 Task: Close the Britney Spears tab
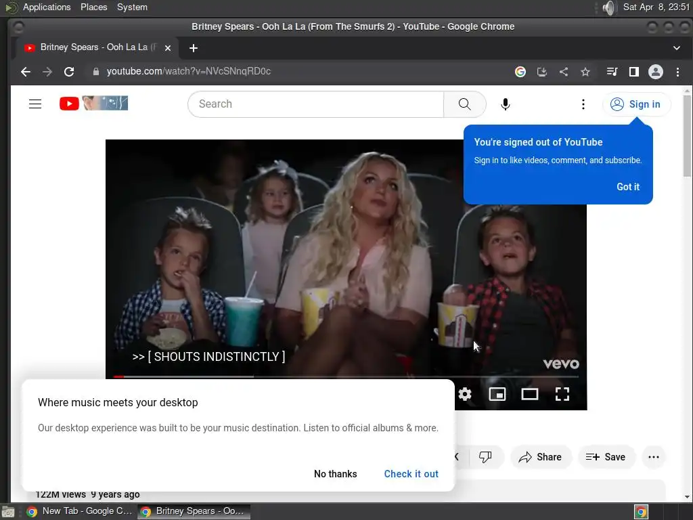click(168, 48)
